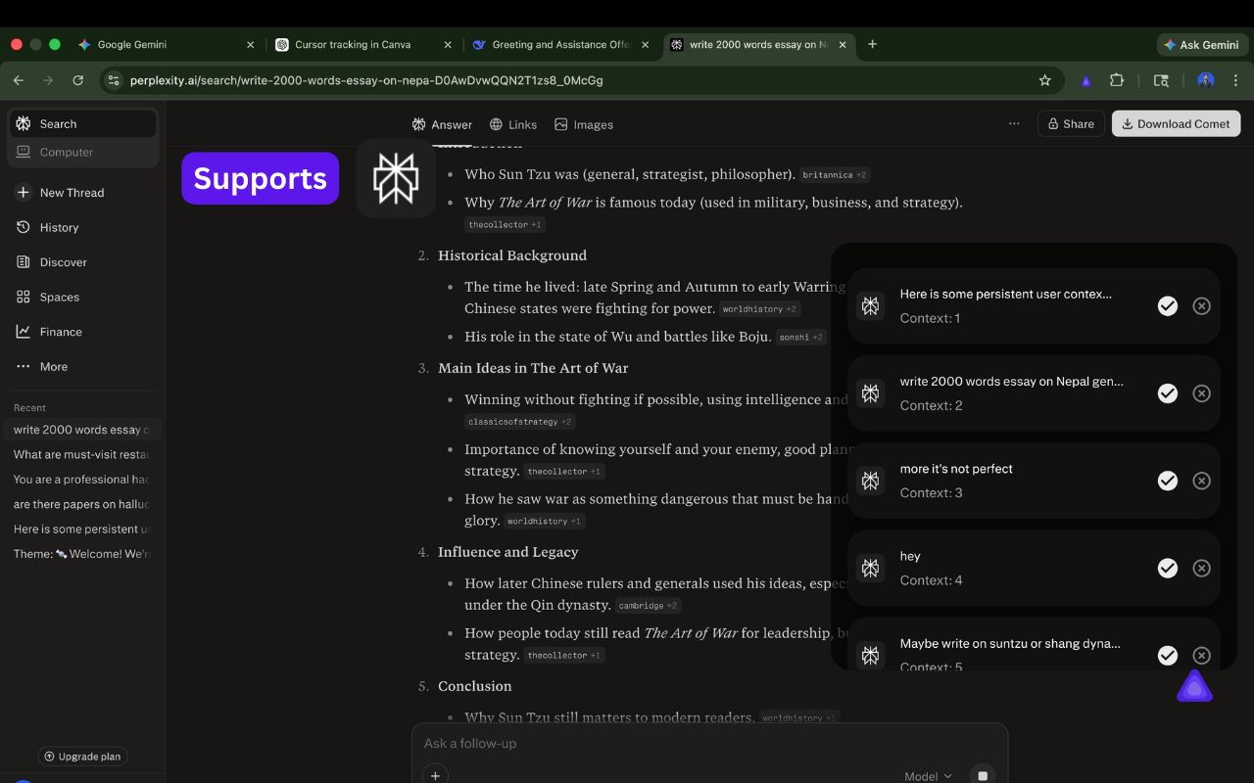Open recent thread starting with 'Theme:'
Screen dimensions: 1254x783
point(82,554)
